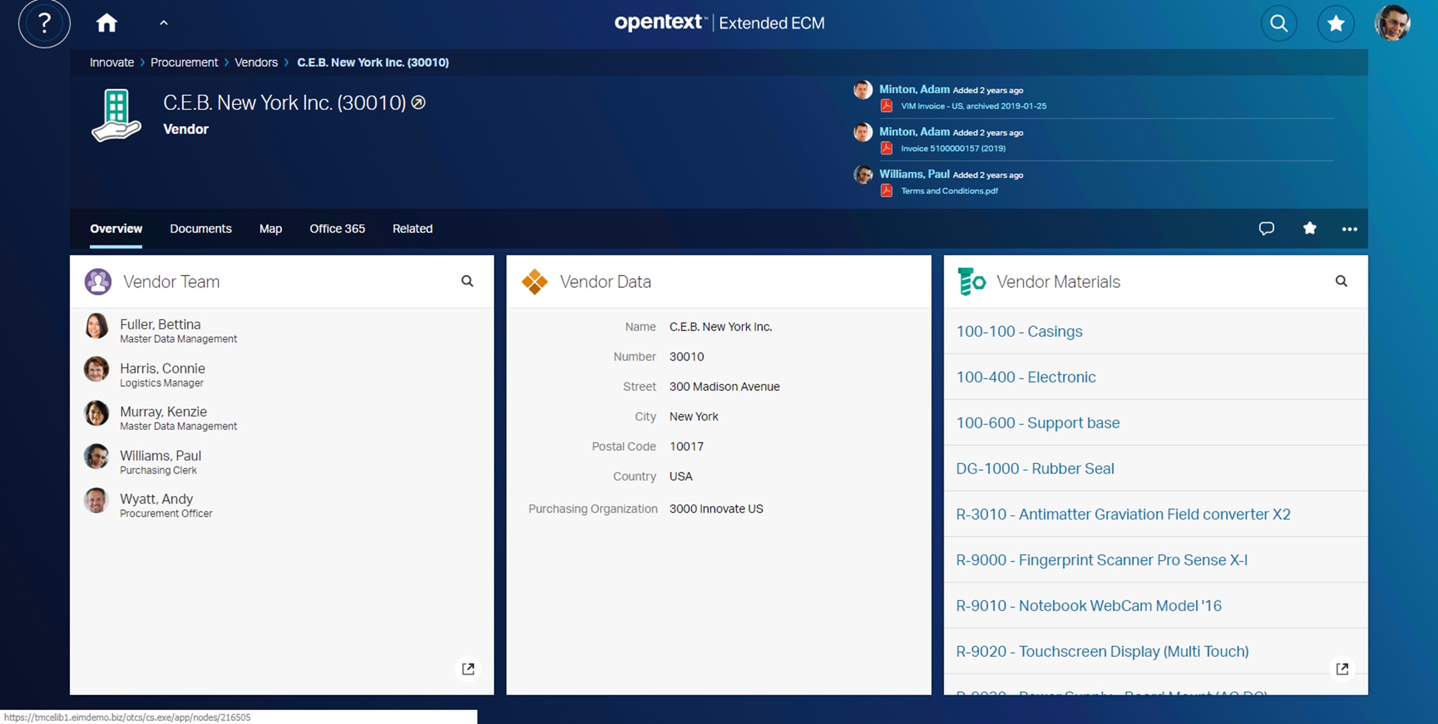Click vendor number value 30010
Screen dimensions: 1438x724
tap(686, 357)
